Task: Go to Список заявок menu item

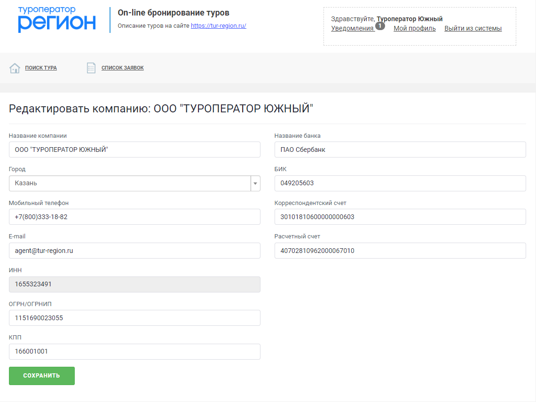Action: click(123, 68)
